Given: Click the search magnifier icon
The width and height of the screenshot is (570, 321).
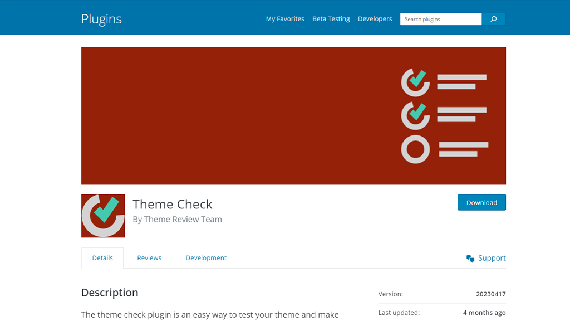Looking at the screenshot, I should point(493,18).
